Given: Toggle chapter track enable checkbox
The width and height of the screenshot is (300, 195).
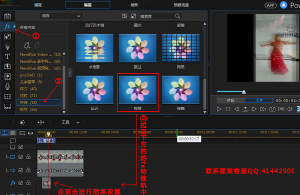Looking at the screenshot, I should [20, 147].
